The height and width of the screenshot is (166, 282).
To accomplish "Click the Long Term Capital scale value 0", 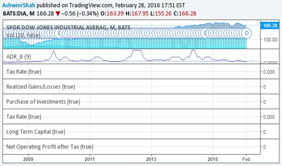I will click(x=264, y=132).
